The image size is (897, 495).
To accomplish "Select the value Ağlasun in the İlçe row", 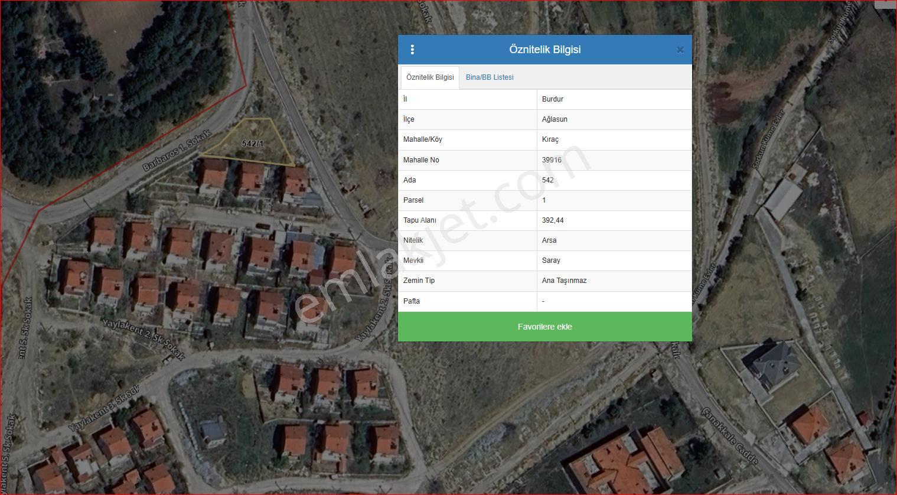I will click(554, 119).
